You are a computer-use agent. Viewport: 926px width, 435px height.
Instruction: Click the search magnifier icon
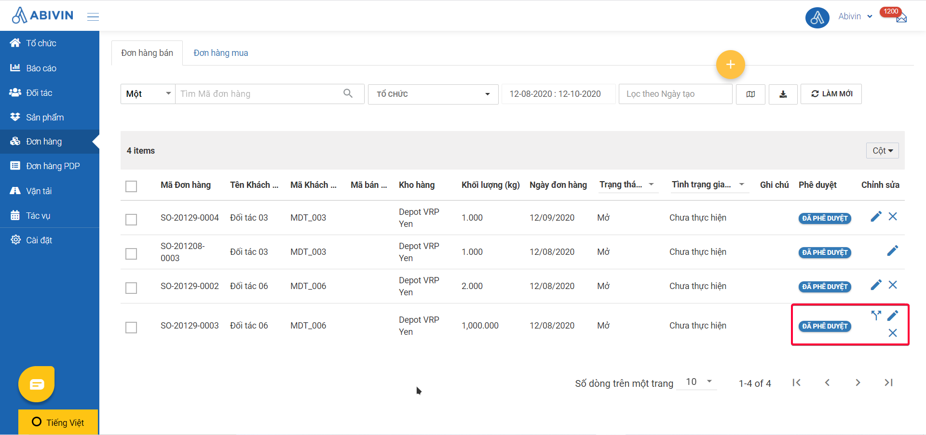348,93
